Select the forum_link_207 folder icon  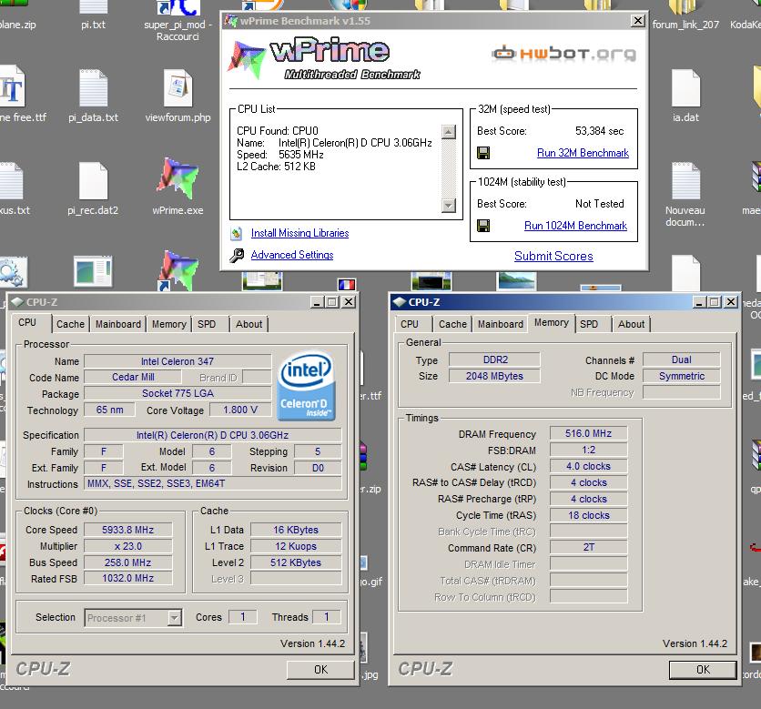pyautogui.click(x=685, y=6)
